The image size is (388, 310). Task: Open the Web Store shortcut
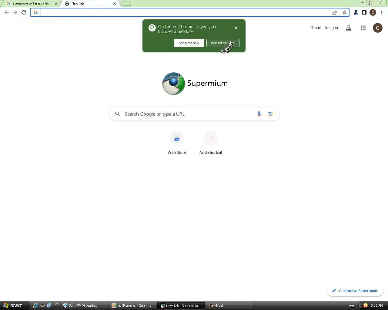click(x=177, y=143)
